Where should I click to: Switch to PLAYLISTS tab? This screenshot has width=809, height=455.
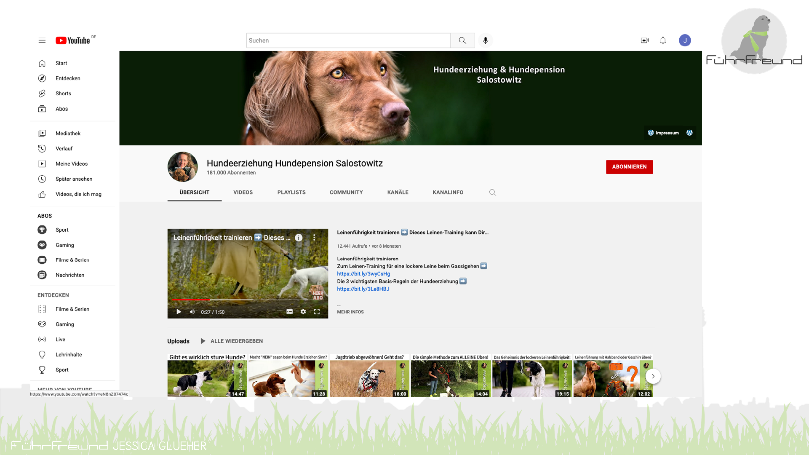point(291,193)
